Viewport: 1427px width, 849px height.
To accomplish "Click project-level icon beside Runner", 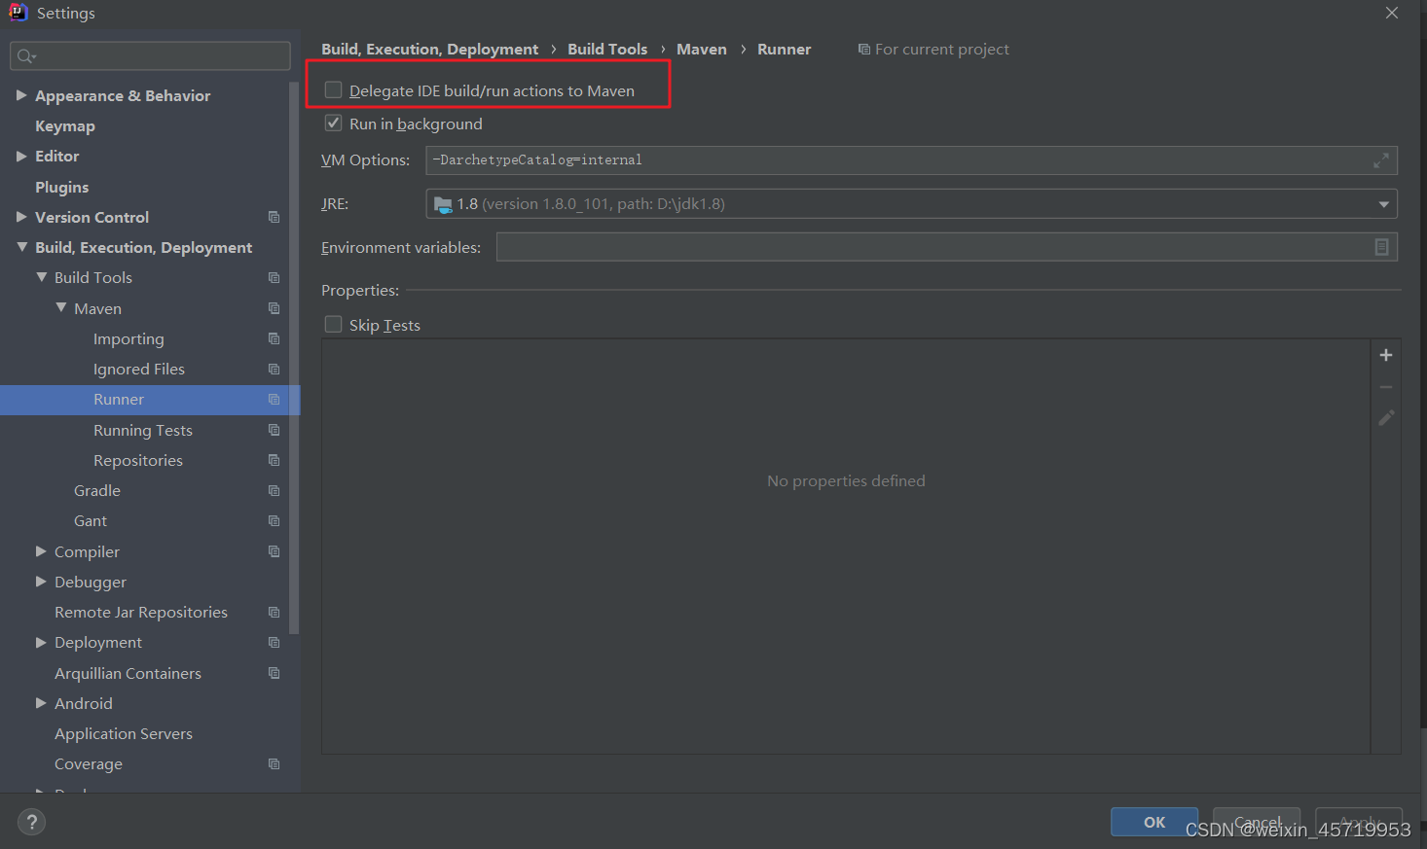I will click(x=274, y=400).
